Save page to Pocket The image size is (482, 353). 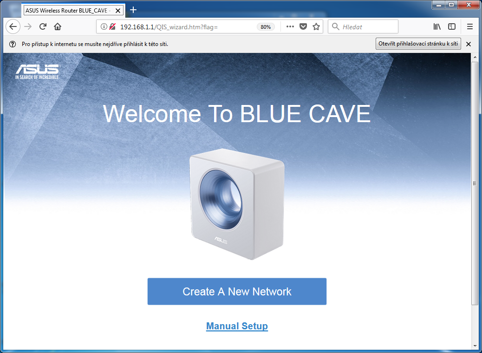click(x=303, y=26)
